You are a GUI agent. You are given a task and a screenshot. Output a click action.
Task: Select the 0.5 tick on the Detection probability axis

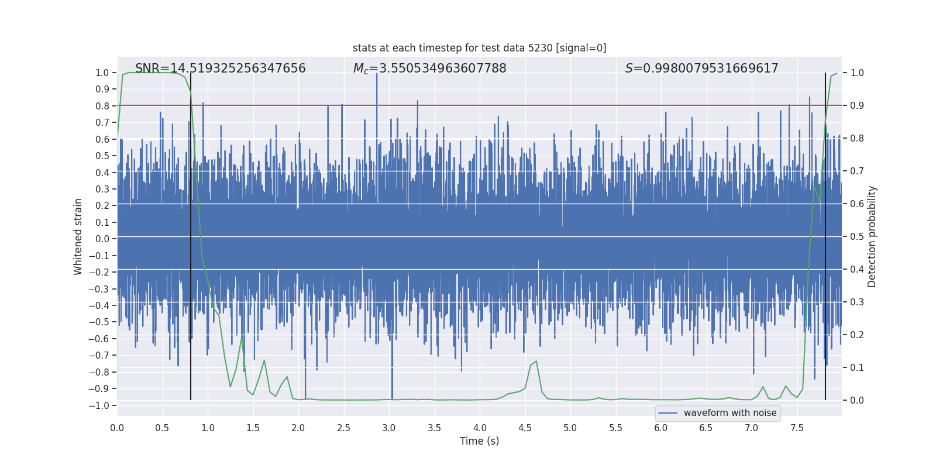point(857,237)
